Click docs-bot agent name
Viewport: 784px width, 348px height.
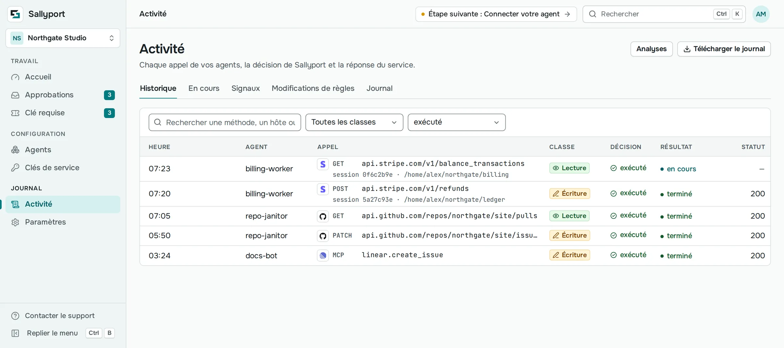click(x=261, y=255)
